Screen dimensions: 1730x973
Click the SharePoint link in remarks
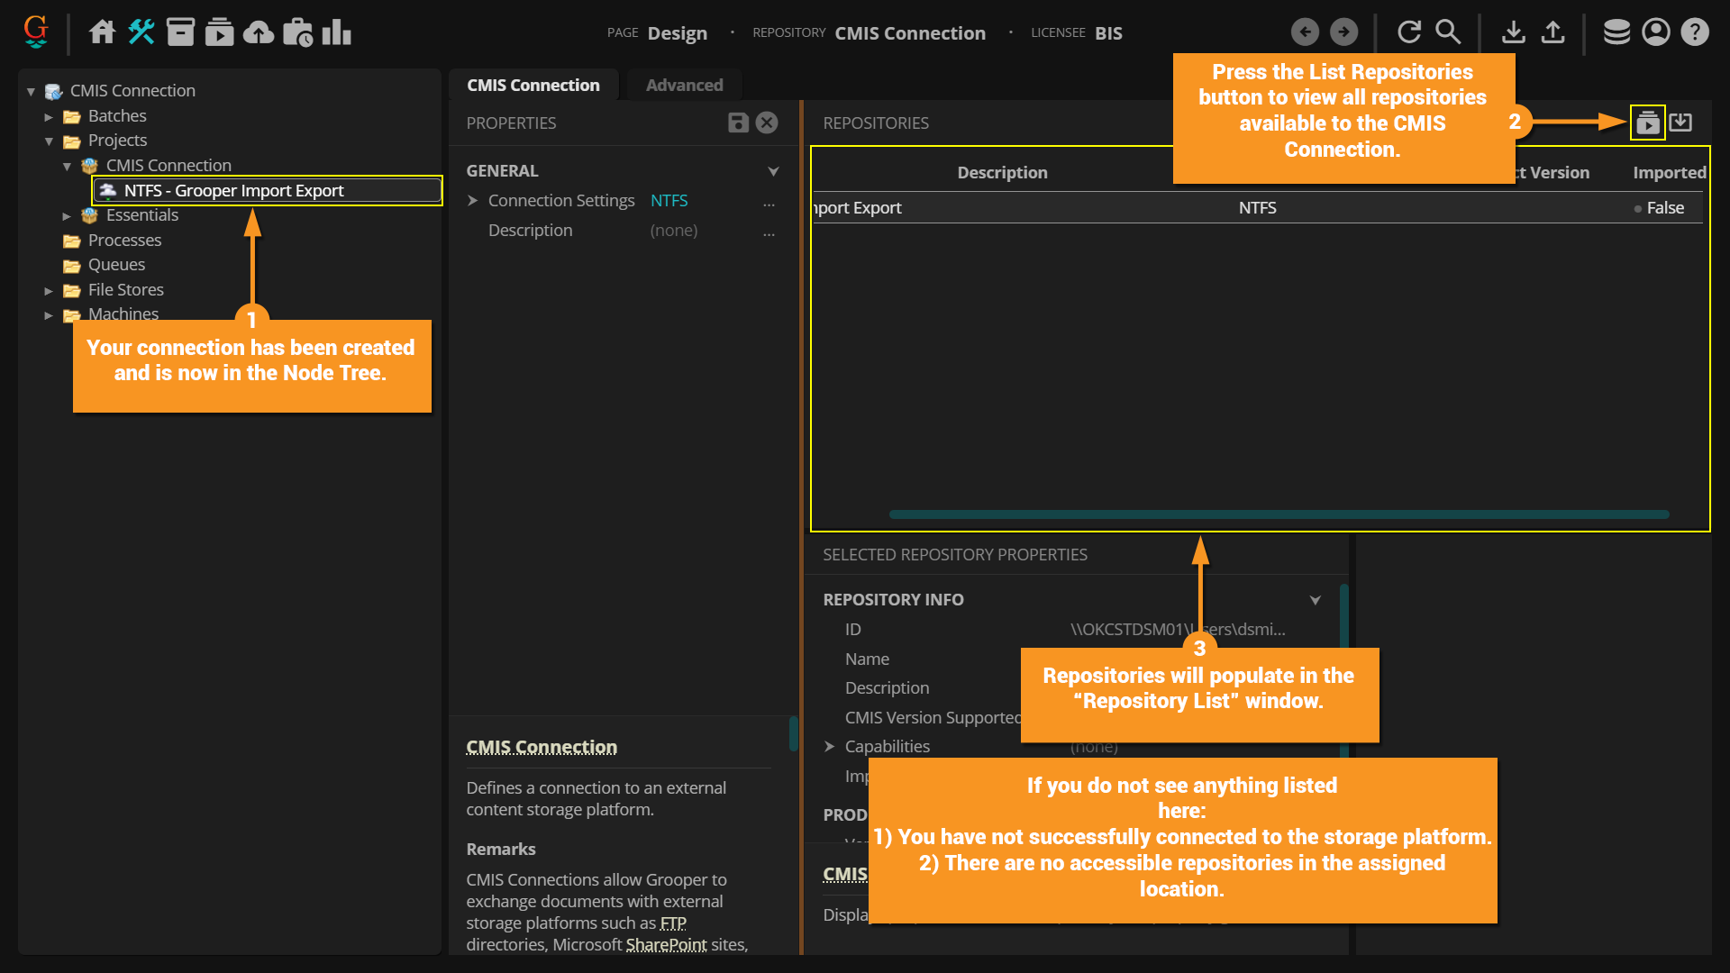pos(666,944)
